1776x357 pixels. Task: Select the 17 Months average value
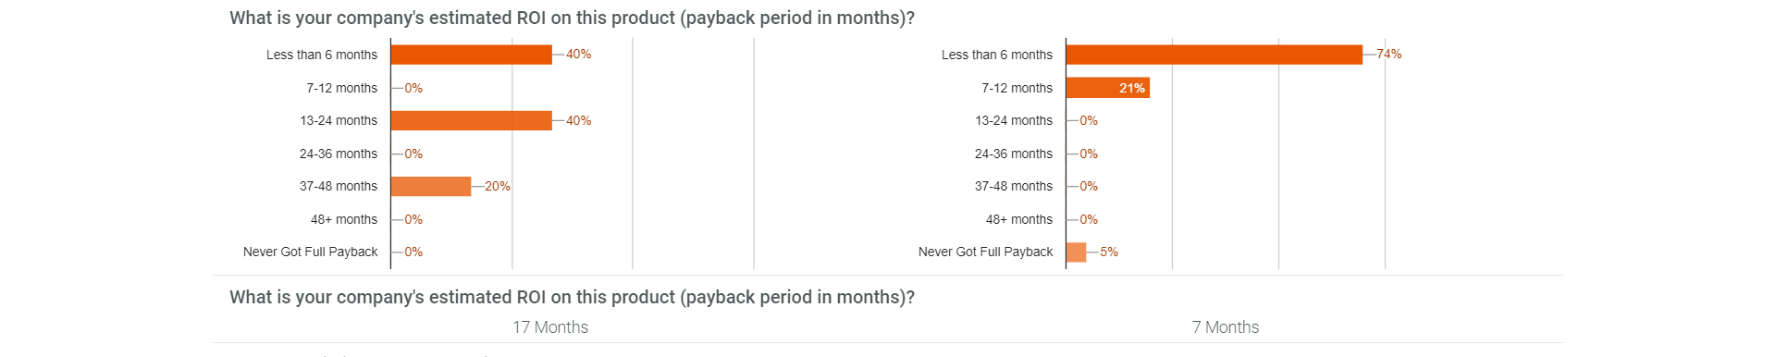tap(550, 327)
